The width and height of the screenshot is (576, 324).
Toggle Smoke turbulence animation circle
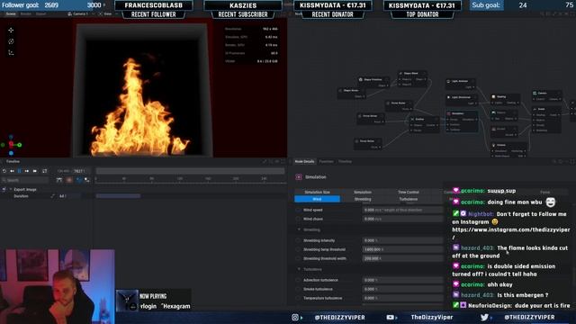click(x=298, y=289)
